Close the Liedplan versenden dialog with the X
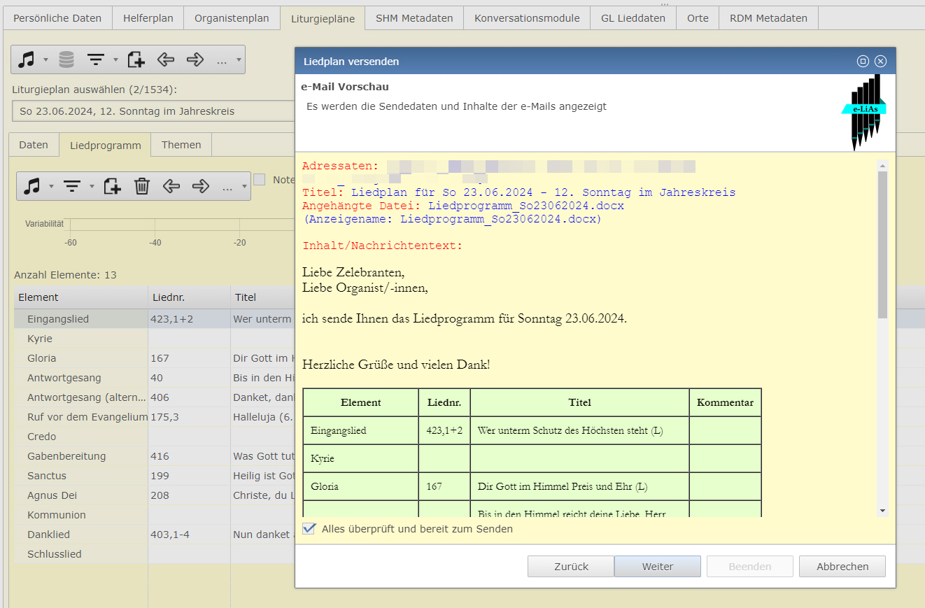 (880, 62)
